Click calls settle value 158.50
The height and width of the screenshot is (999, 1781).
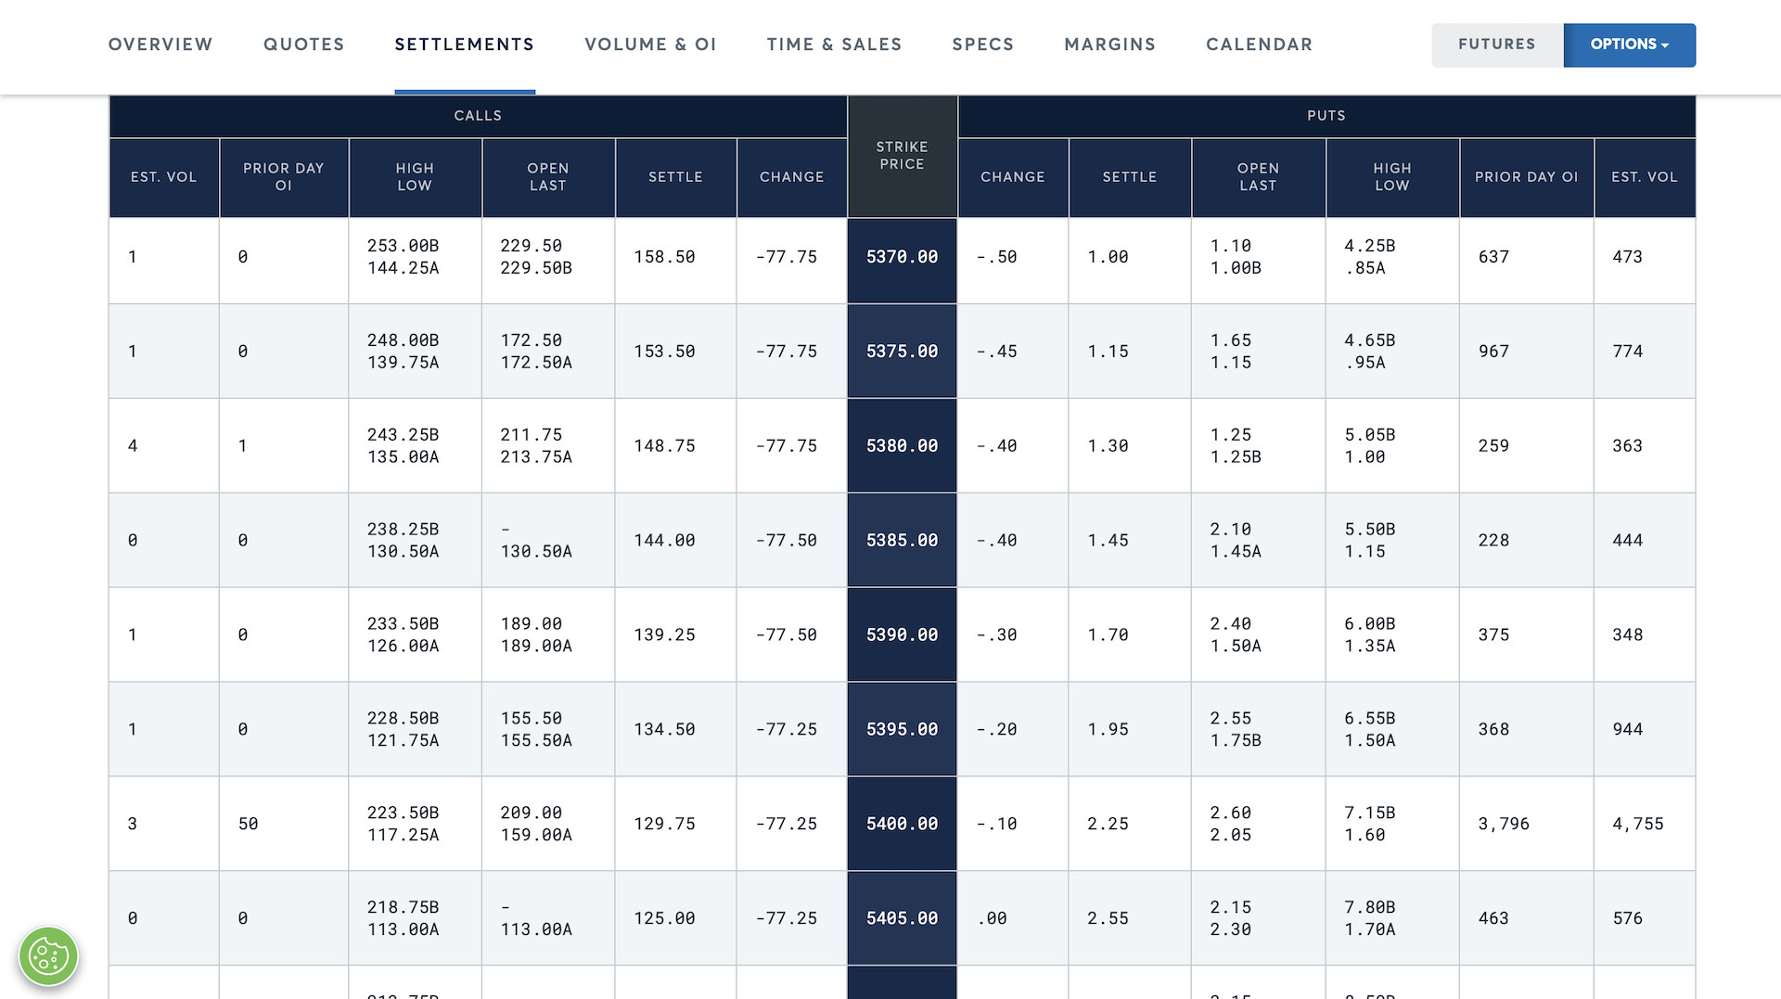tap(664, 257)
